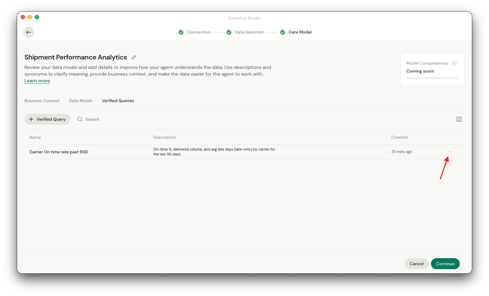Click the Model Completeness help question icon
489x296 pixels.
pyautogui.click(x=455, y=63)
